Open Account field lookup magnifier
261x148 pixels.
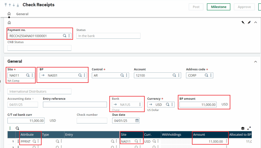174,75
